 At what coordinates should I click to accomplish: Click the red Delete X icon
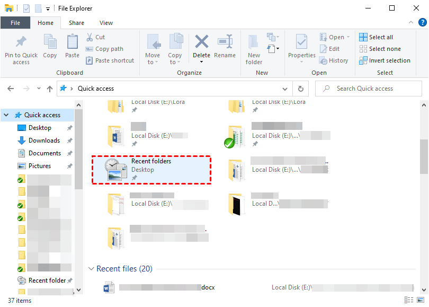point(201,41)
